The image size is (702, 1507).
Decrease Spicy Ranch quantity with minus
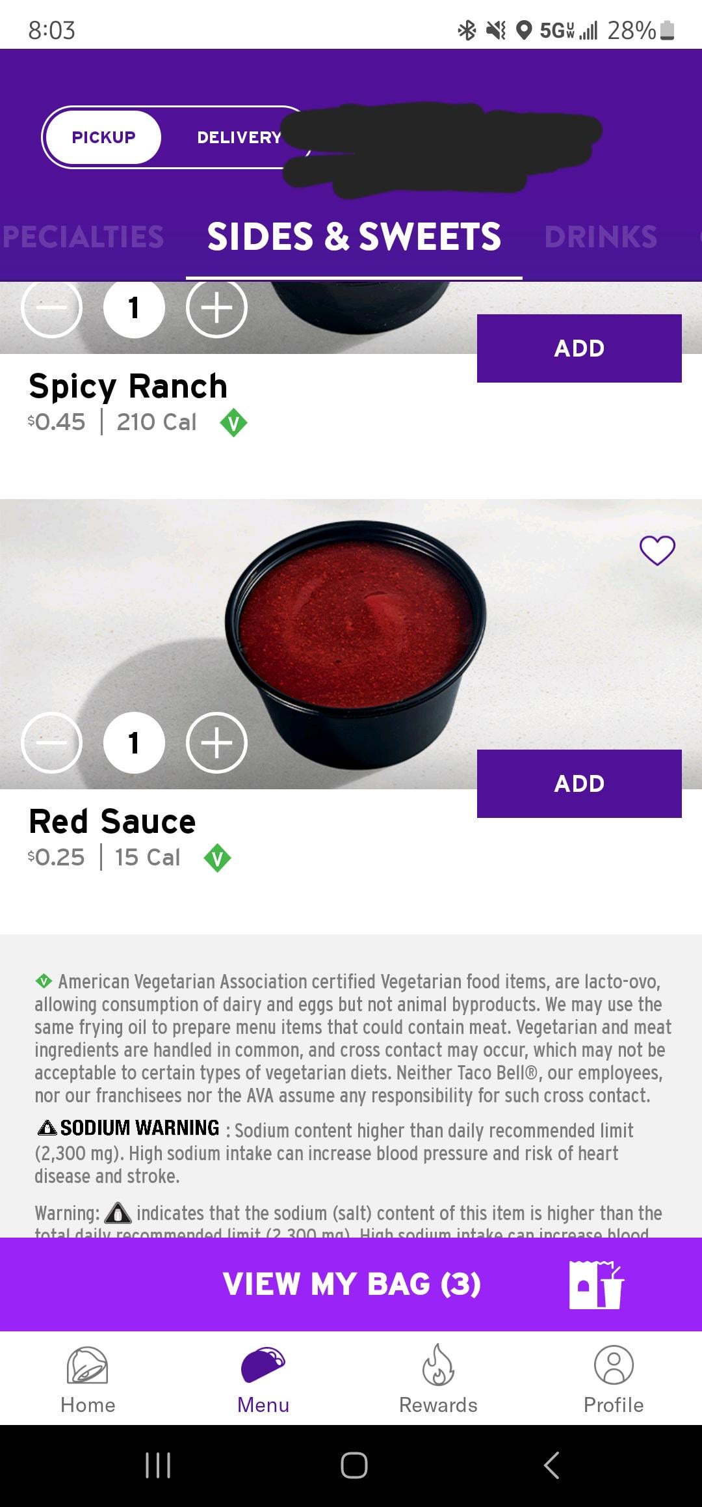coord(52,308)
